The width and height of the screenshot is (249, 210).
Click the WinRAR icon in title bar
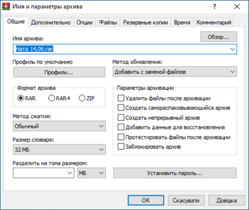(6, 7)
